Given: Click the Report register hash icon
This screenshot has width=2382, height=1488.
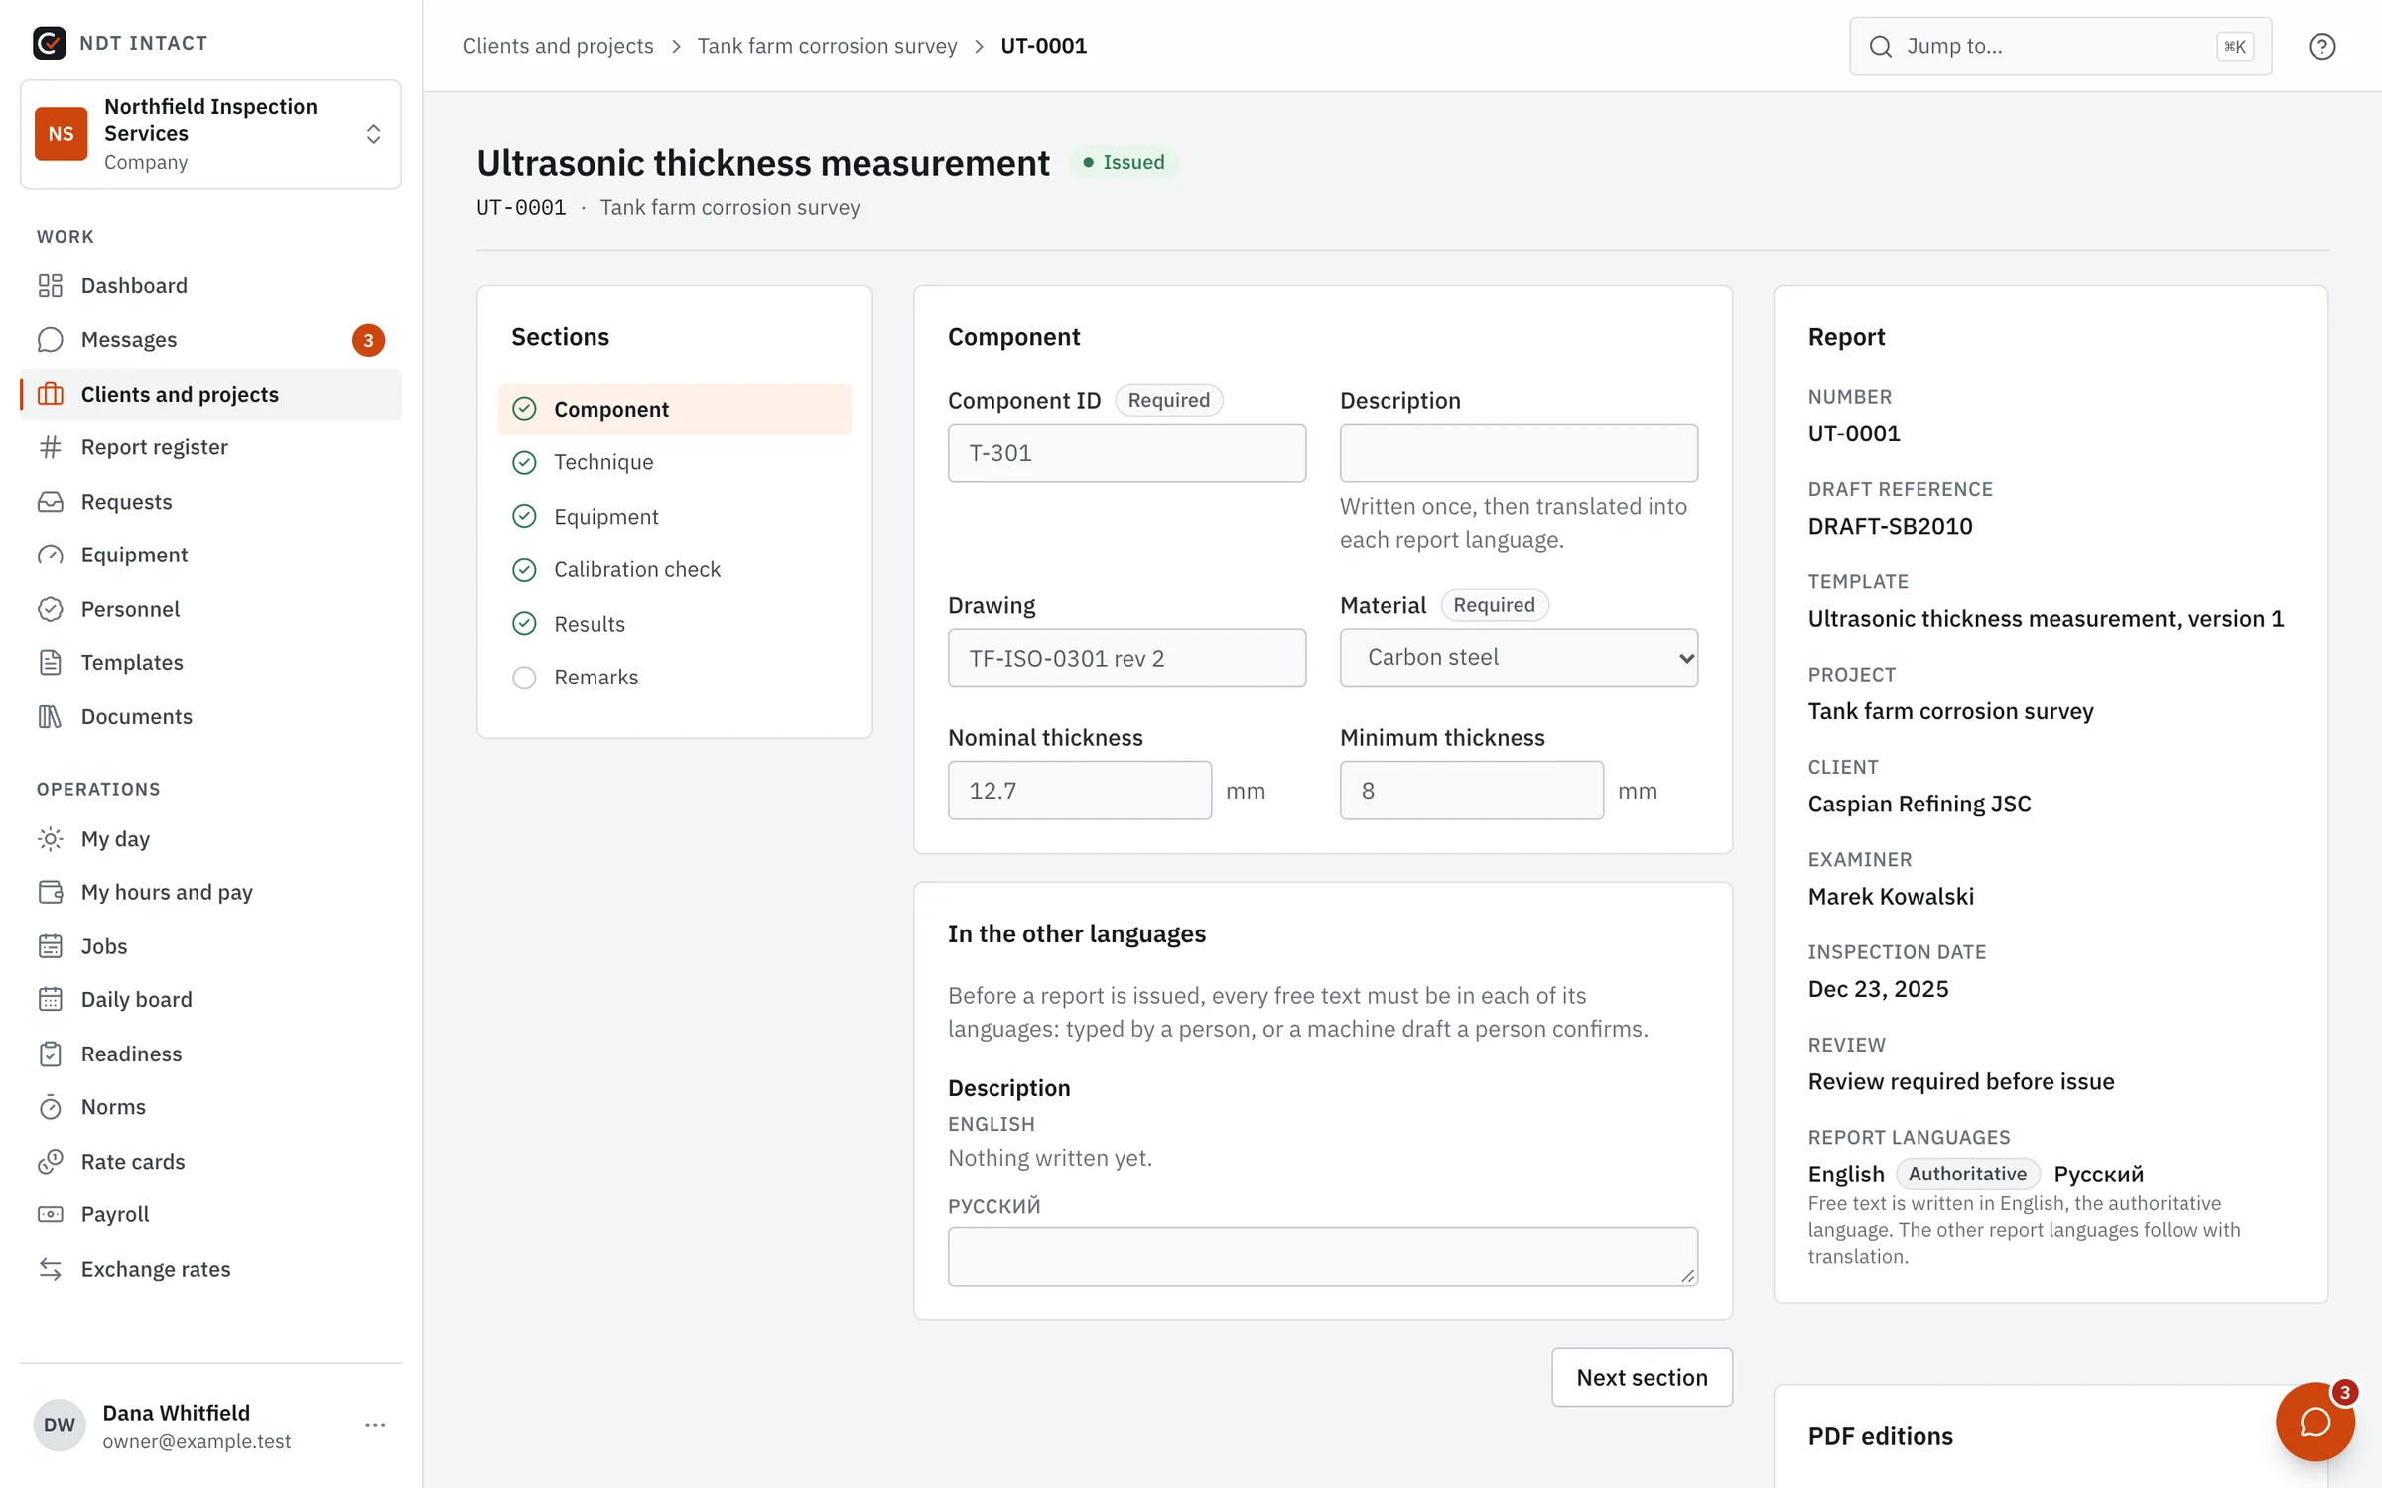Looking at the screenshot, I should click(x=51, y=447).
